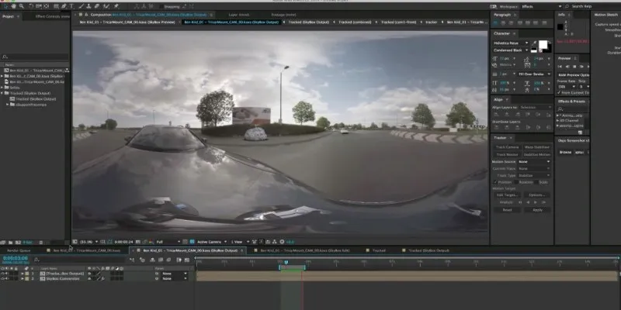Open Layer (none) viewer tab

(x=239, y=15)
